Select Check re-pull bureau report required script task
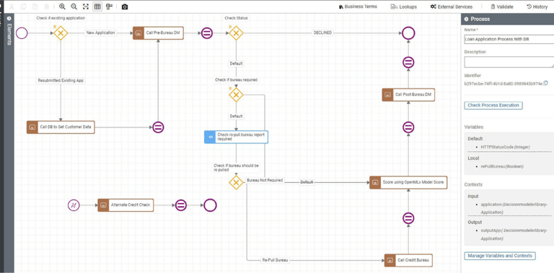Image resolution: width=554 pixels, height=273 pixels. 236,137
